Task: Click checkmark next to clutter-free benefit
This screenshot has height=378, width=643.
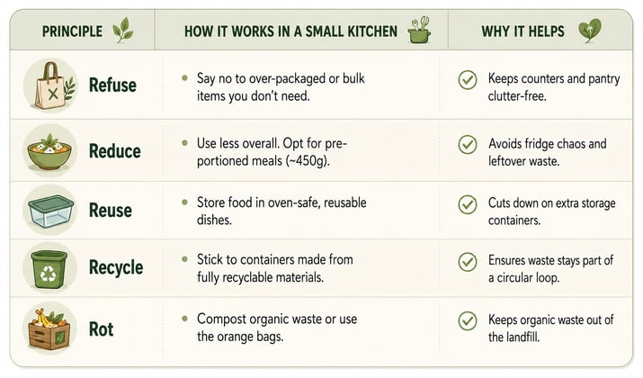Action: [468, 79]
